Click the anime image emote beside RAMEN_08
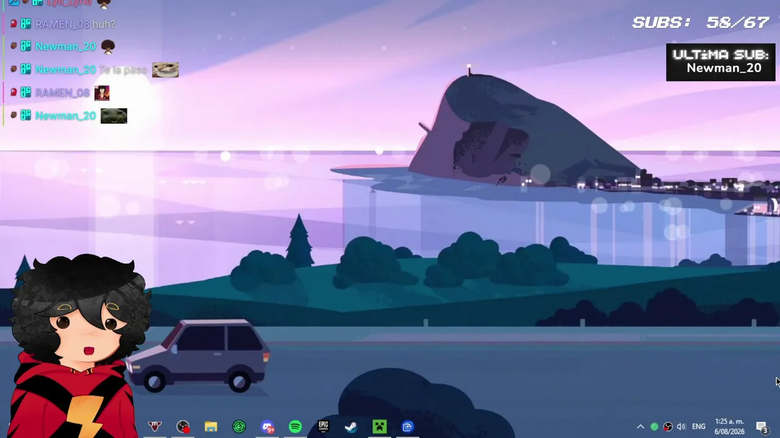780x438 pixels. (102, 92)
